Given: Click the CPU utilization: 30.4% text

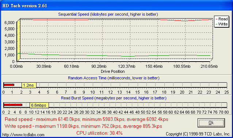Looking at the screenshot, I should click(99, 133).
